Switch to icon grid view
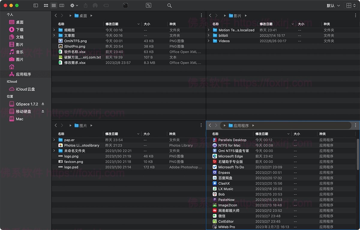The height and width of the screenshot is (230, 360). click(46, 5)
